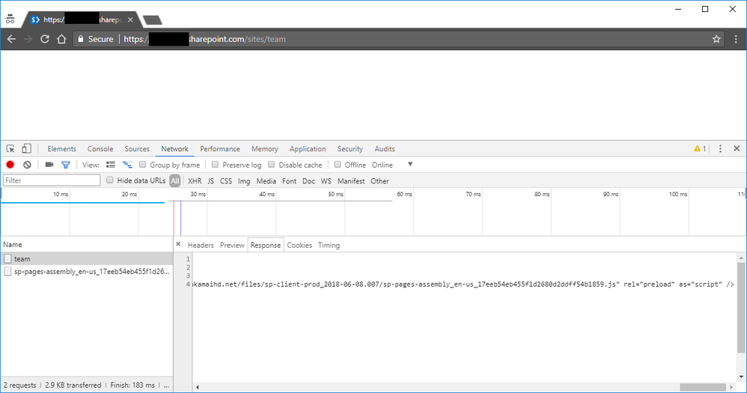Bookmark this page with the star icon
The height and width of the screenshot is (393, 747).
coord(716,39)
